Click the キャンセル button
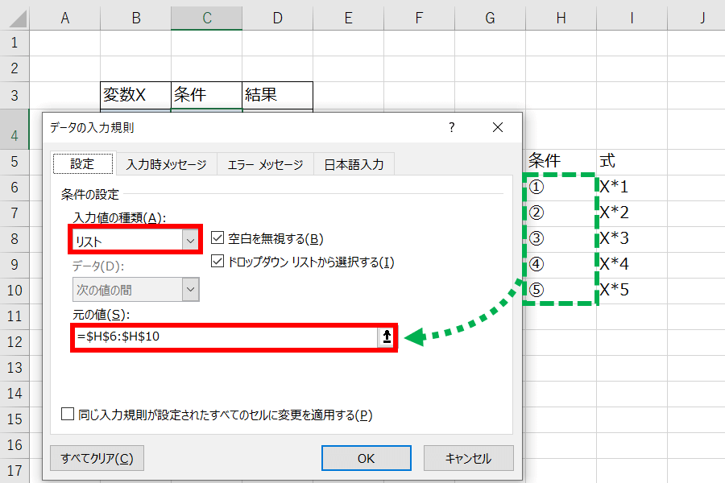Screen dimensions: 725x483 pos(468,458)
